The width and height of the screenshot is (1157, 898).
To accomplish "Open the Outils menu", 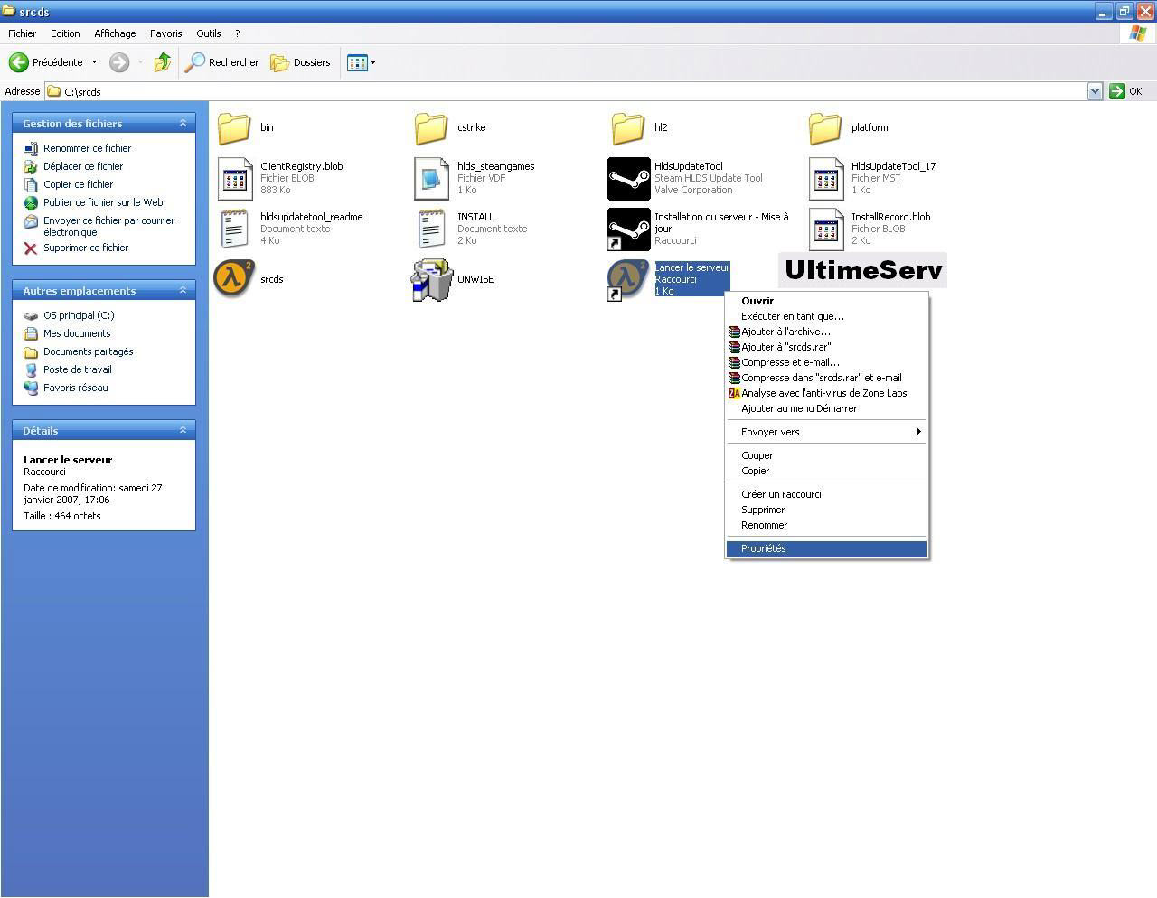I will pos(209,33).
